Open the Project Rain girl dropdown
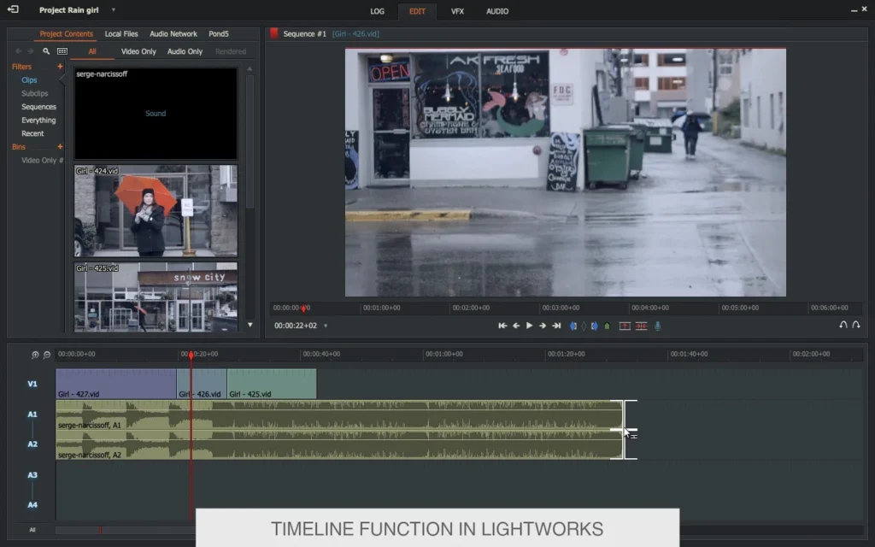The height and width of the screenshot is (547, 875). pos(114,10)
